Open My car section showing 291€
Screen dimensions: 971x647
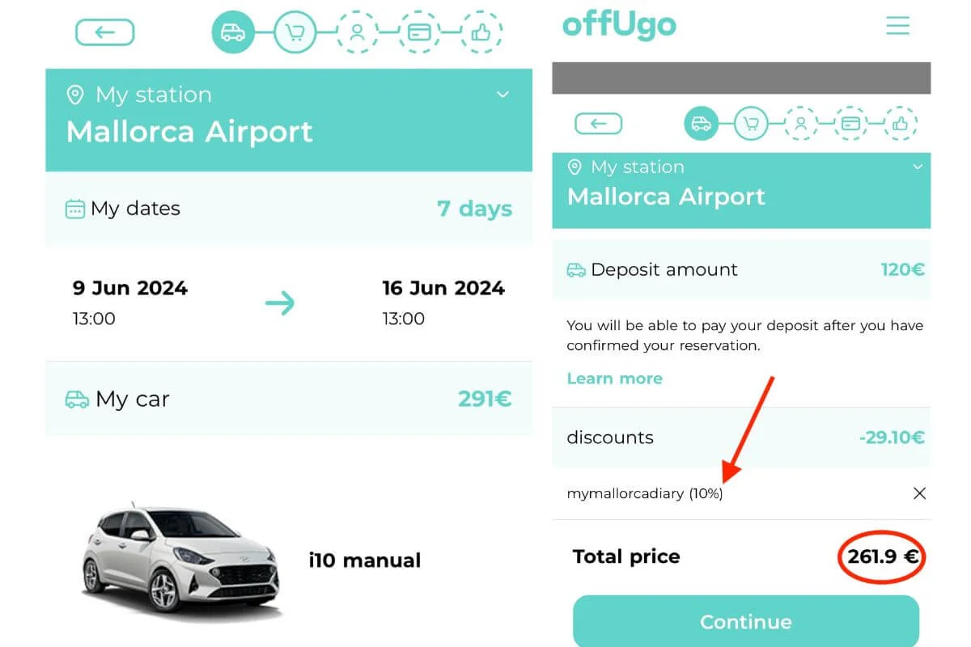289,399
